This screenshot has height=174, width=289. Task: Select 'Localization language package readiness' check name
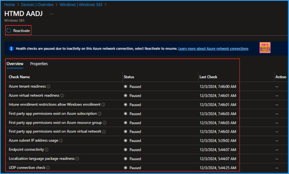tap(42, 159)
